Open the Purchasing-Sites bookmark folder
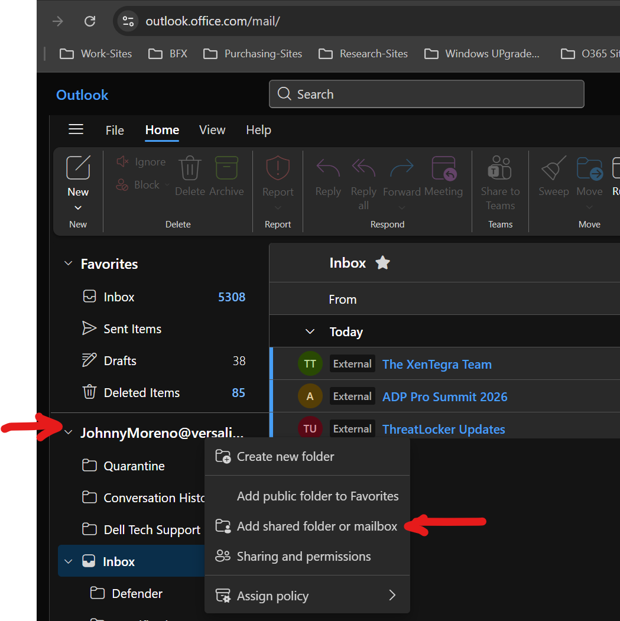Screen dimensions: 620x621 tap(252, 54)
